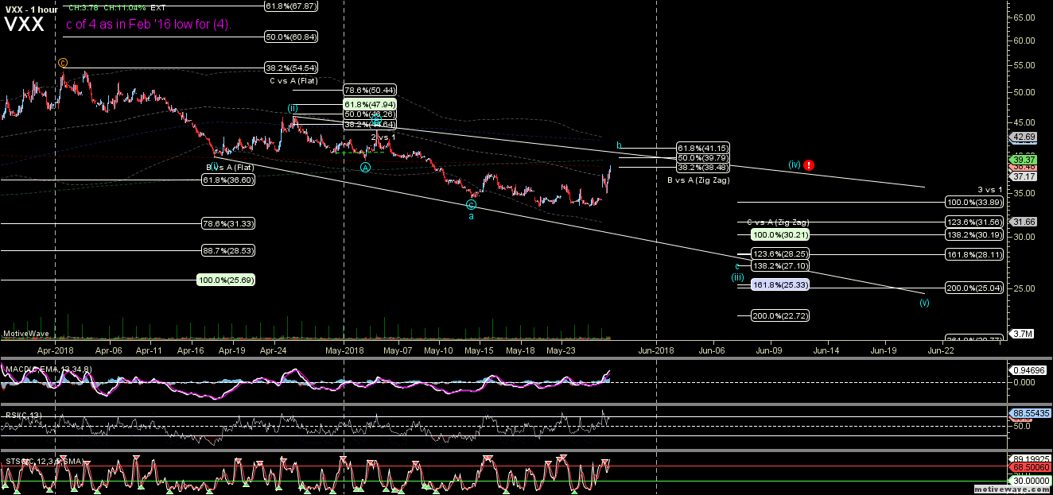Select the 100.0%(33.89) extension label

[973, 202]
